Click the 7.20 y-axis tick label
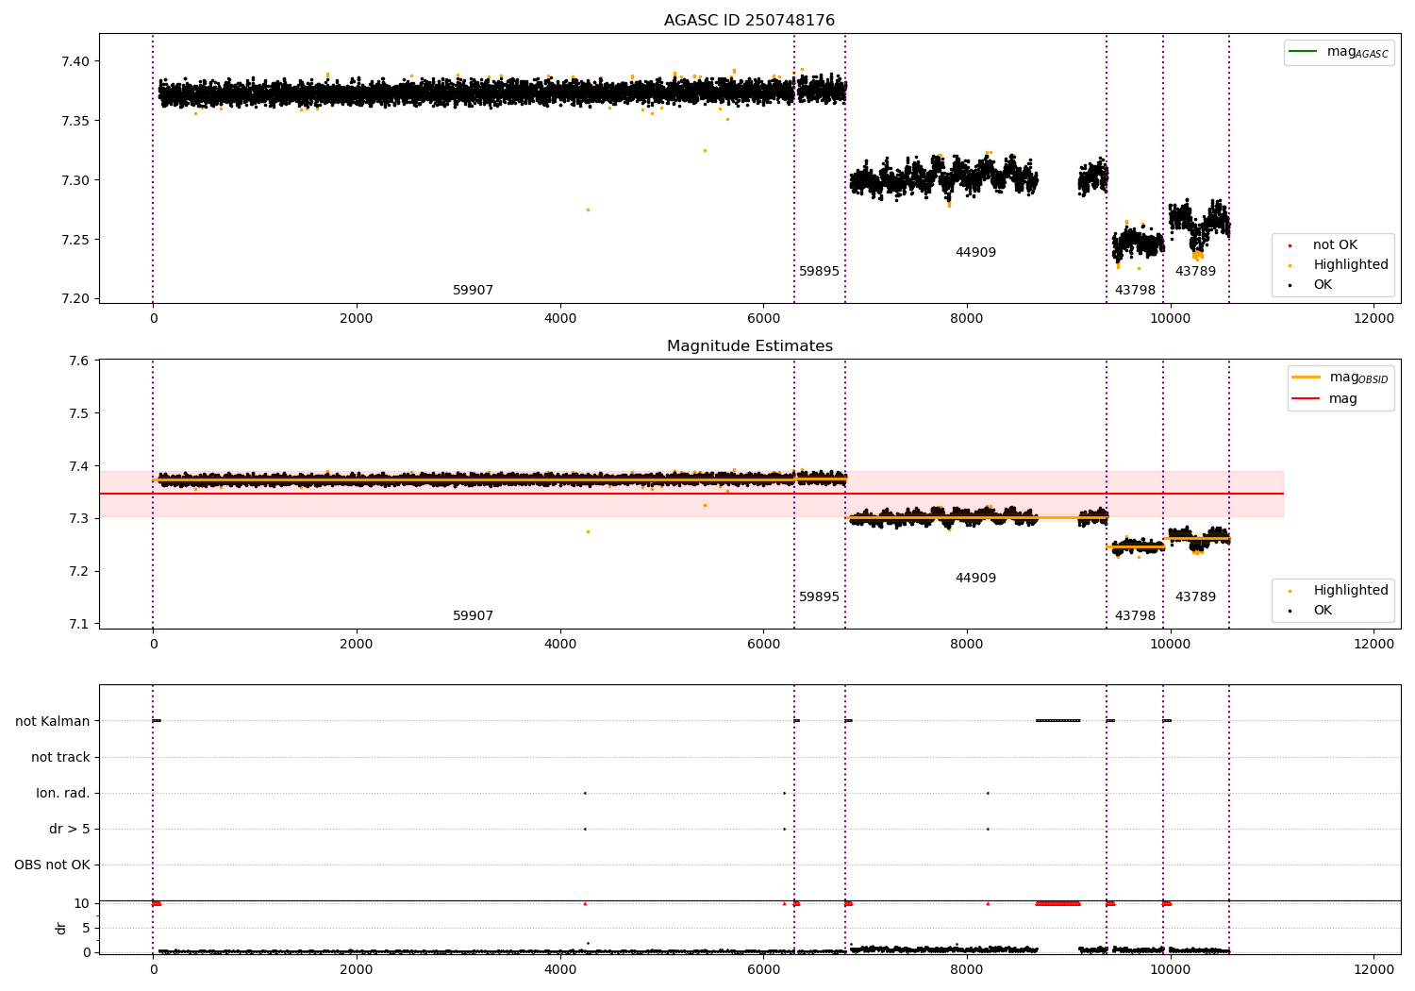Image resolution: width=1415 pixels, height=991 pixels. tap(74, 299)
